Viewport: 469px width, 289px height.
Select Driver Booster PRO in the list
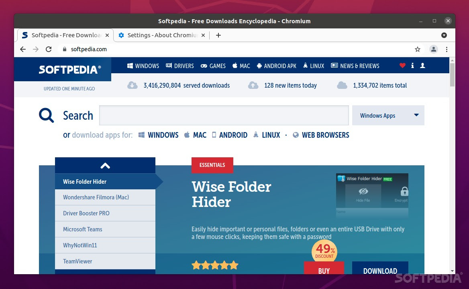click(105, 213)
